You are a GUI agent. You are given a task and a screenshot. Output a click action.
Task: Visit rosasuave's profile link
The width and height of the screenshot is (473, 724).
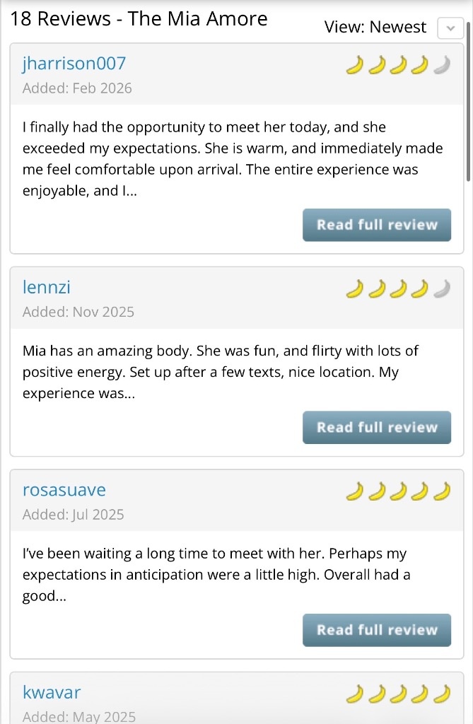(64, 490)
